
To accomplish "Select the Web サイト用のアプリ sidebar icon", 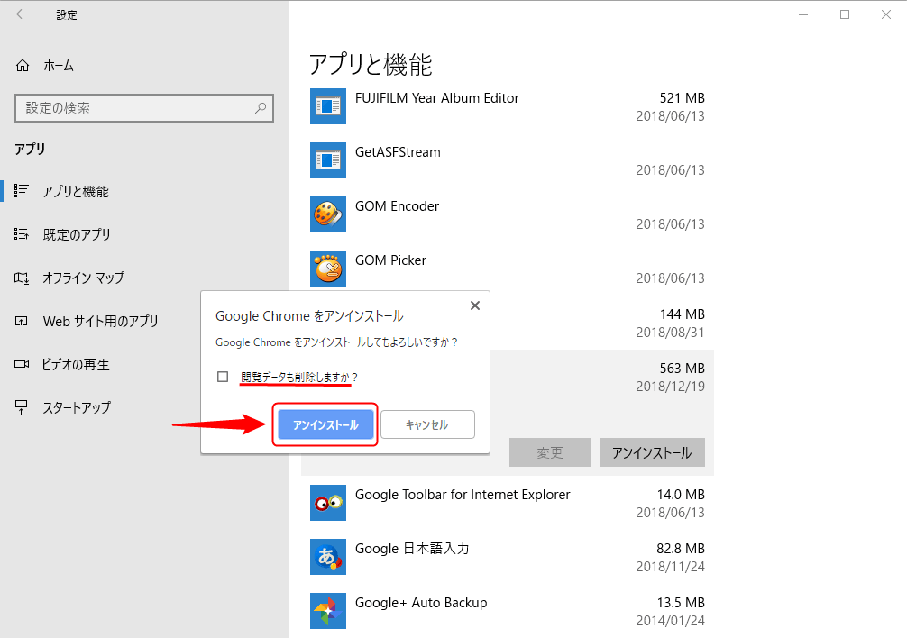I will tap(22, 321).
